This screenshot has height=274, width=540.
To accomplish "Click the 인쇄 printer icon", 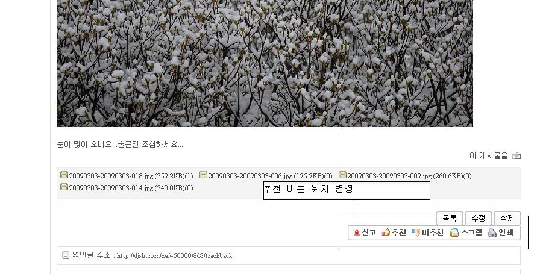I will pos(492,232).
